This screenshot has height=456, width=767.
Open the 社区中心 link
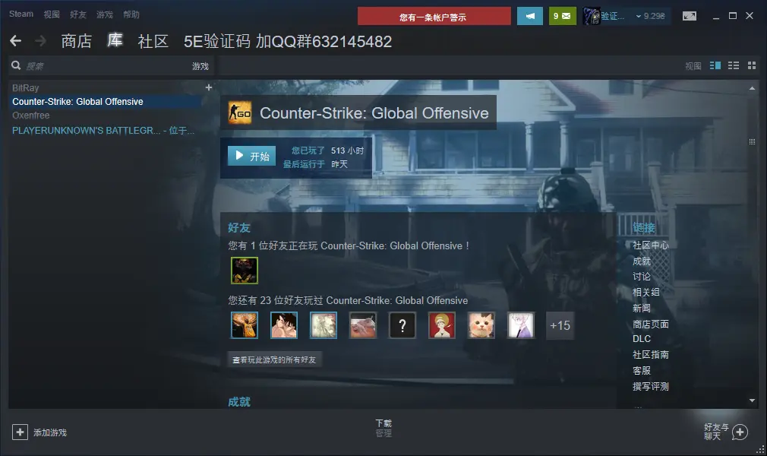650,245
